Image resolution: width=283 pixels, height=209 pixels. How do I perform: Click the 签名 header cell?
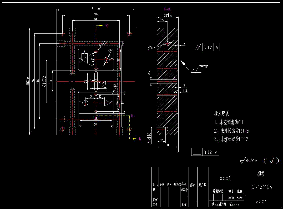point(193,185)
